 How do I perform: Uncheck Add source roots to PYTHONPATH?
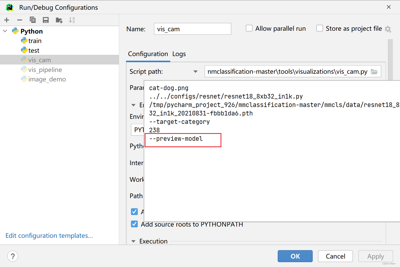[134, 224]
